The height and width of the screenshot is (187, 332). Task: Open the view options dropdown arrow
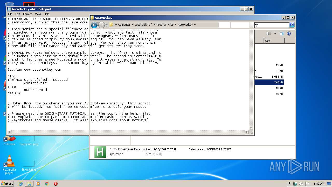[275, 34]
